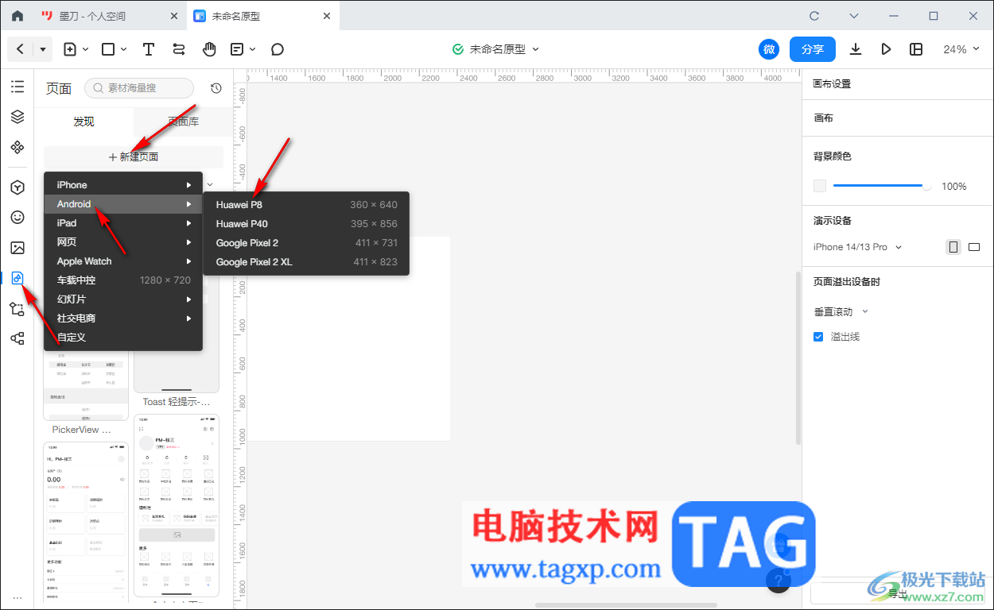
Task: Select landscape device orientation
Action: click(974, 247)
